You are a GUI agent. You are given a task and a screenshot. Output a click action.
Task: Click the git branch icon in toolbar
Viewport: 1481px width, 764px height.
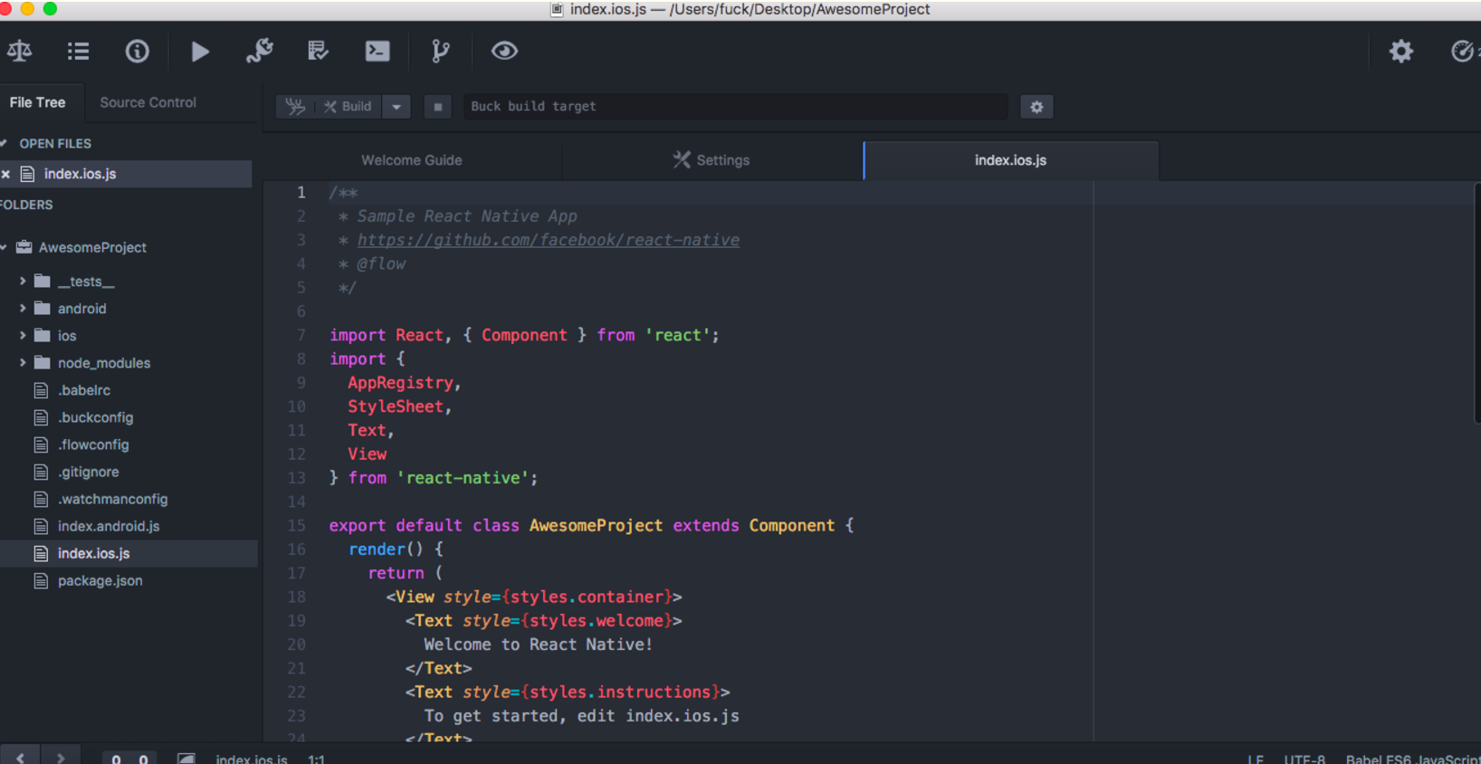point(440,51)
